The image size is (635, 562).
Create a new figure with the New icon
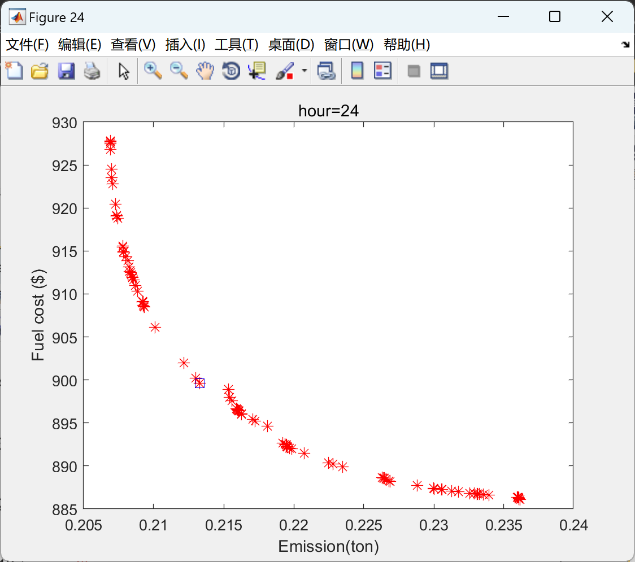[x=14, y=71]
